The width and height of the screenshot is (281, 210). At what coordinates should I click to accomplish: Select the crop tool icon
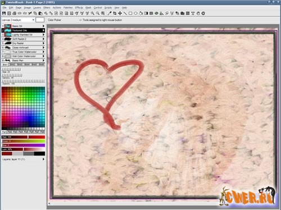(115, 13)
